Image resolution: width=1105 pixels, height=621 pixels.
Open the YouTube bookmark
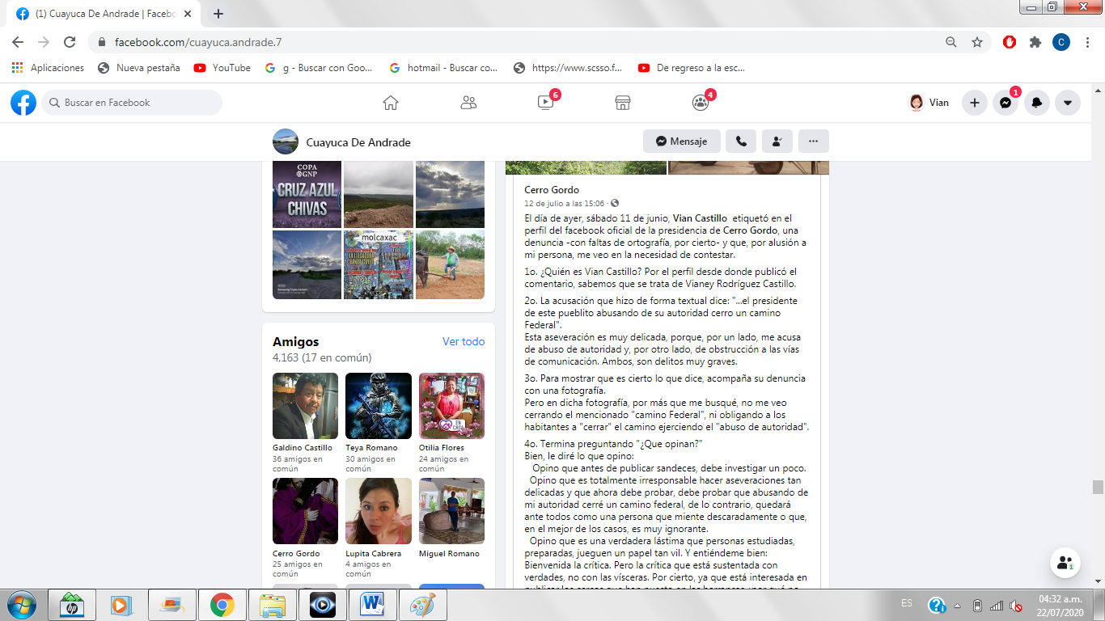(x=222, y=68)
